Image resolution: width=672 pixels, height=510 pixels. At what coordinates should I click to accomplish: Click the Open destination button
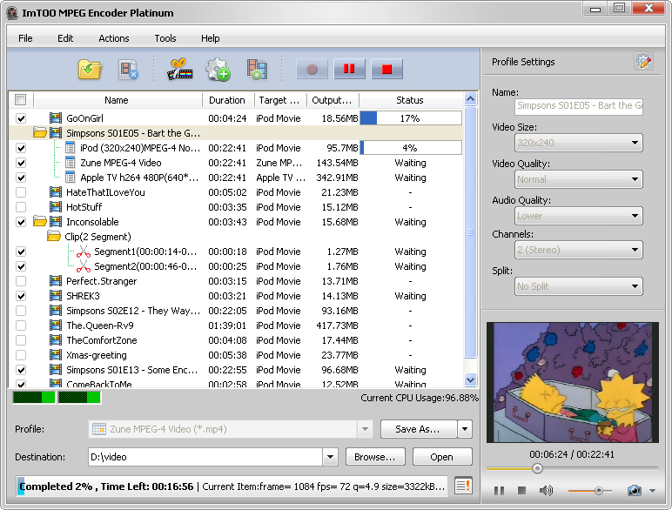point(442,457)
